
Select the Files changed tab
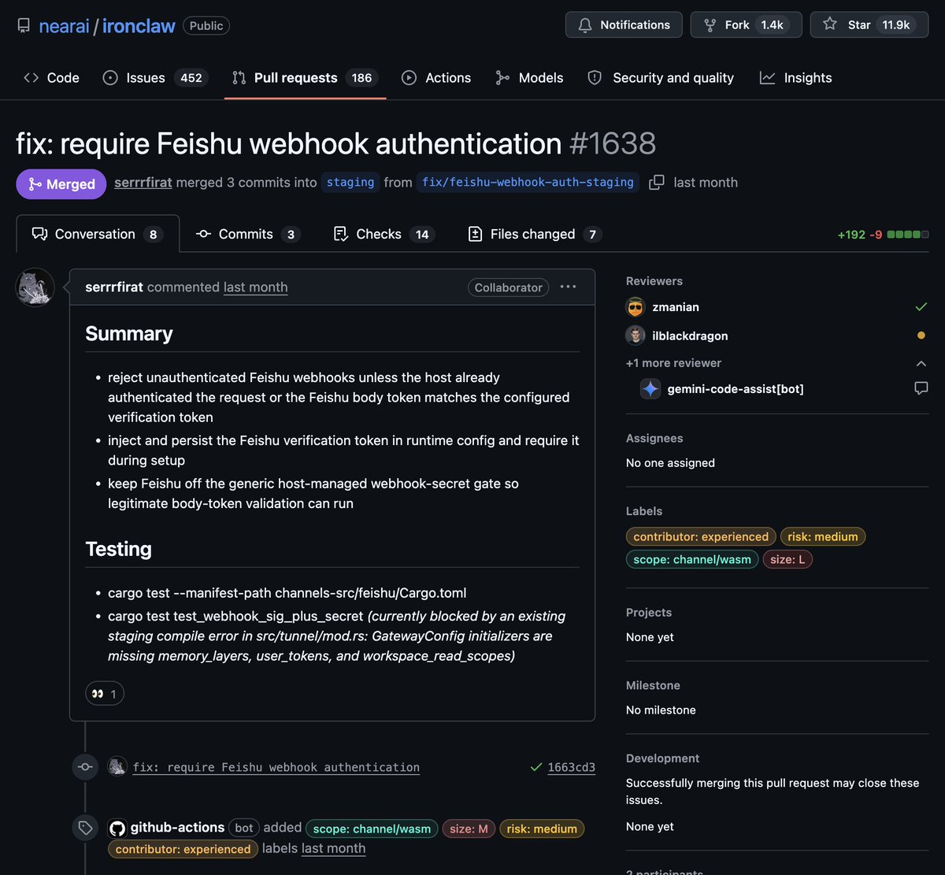pos(535,234)
